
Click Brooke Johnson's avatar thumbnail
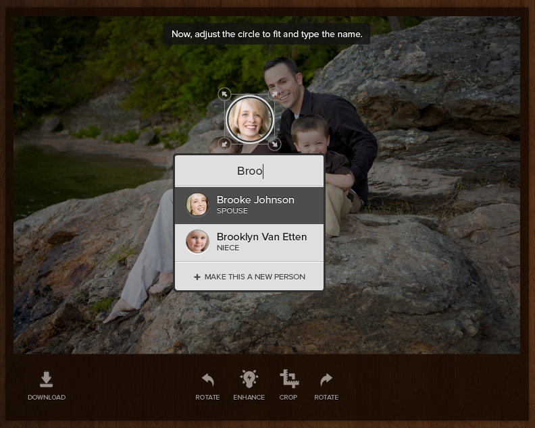197,205
